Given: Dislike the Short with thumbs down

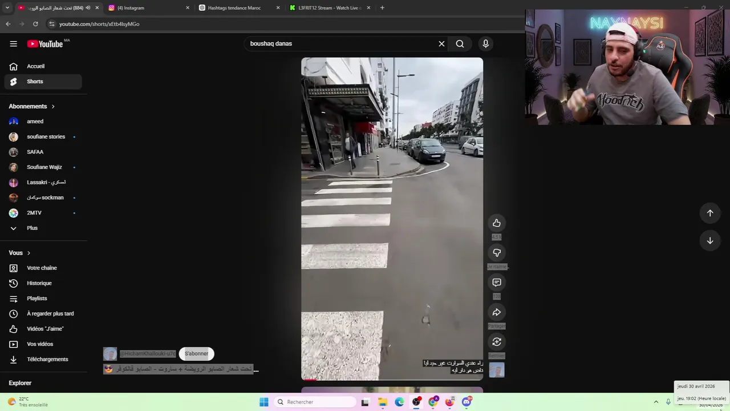Looking at the screenshot, I should 497,253.
